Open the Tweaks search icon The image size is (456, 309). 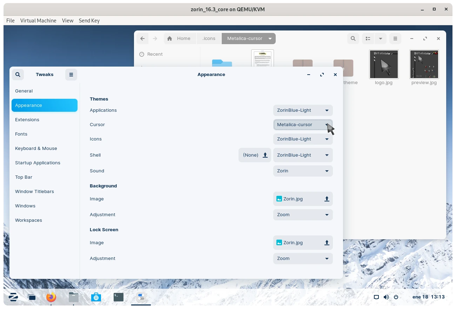(x=18, y=75)
